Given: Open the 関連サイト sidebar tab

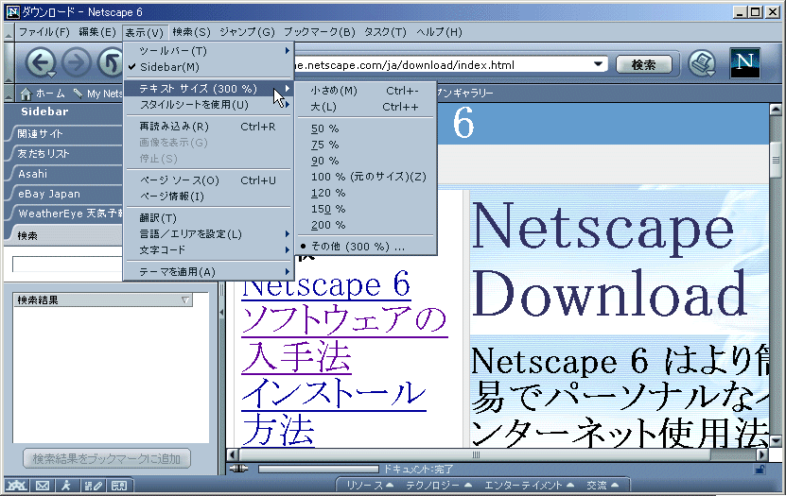Looking at the screenshot, I should coord(63,133).
